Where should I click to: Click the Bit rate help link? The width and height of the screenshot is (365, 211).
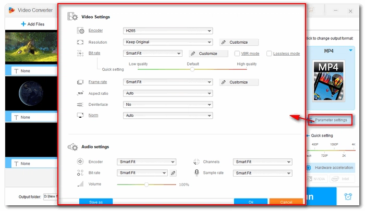tap(94, 53)
